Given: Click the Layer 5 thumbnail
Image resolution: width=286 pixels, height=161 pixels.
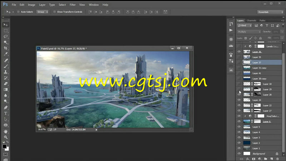Looking at the screenshot, I should pos(247,127).
